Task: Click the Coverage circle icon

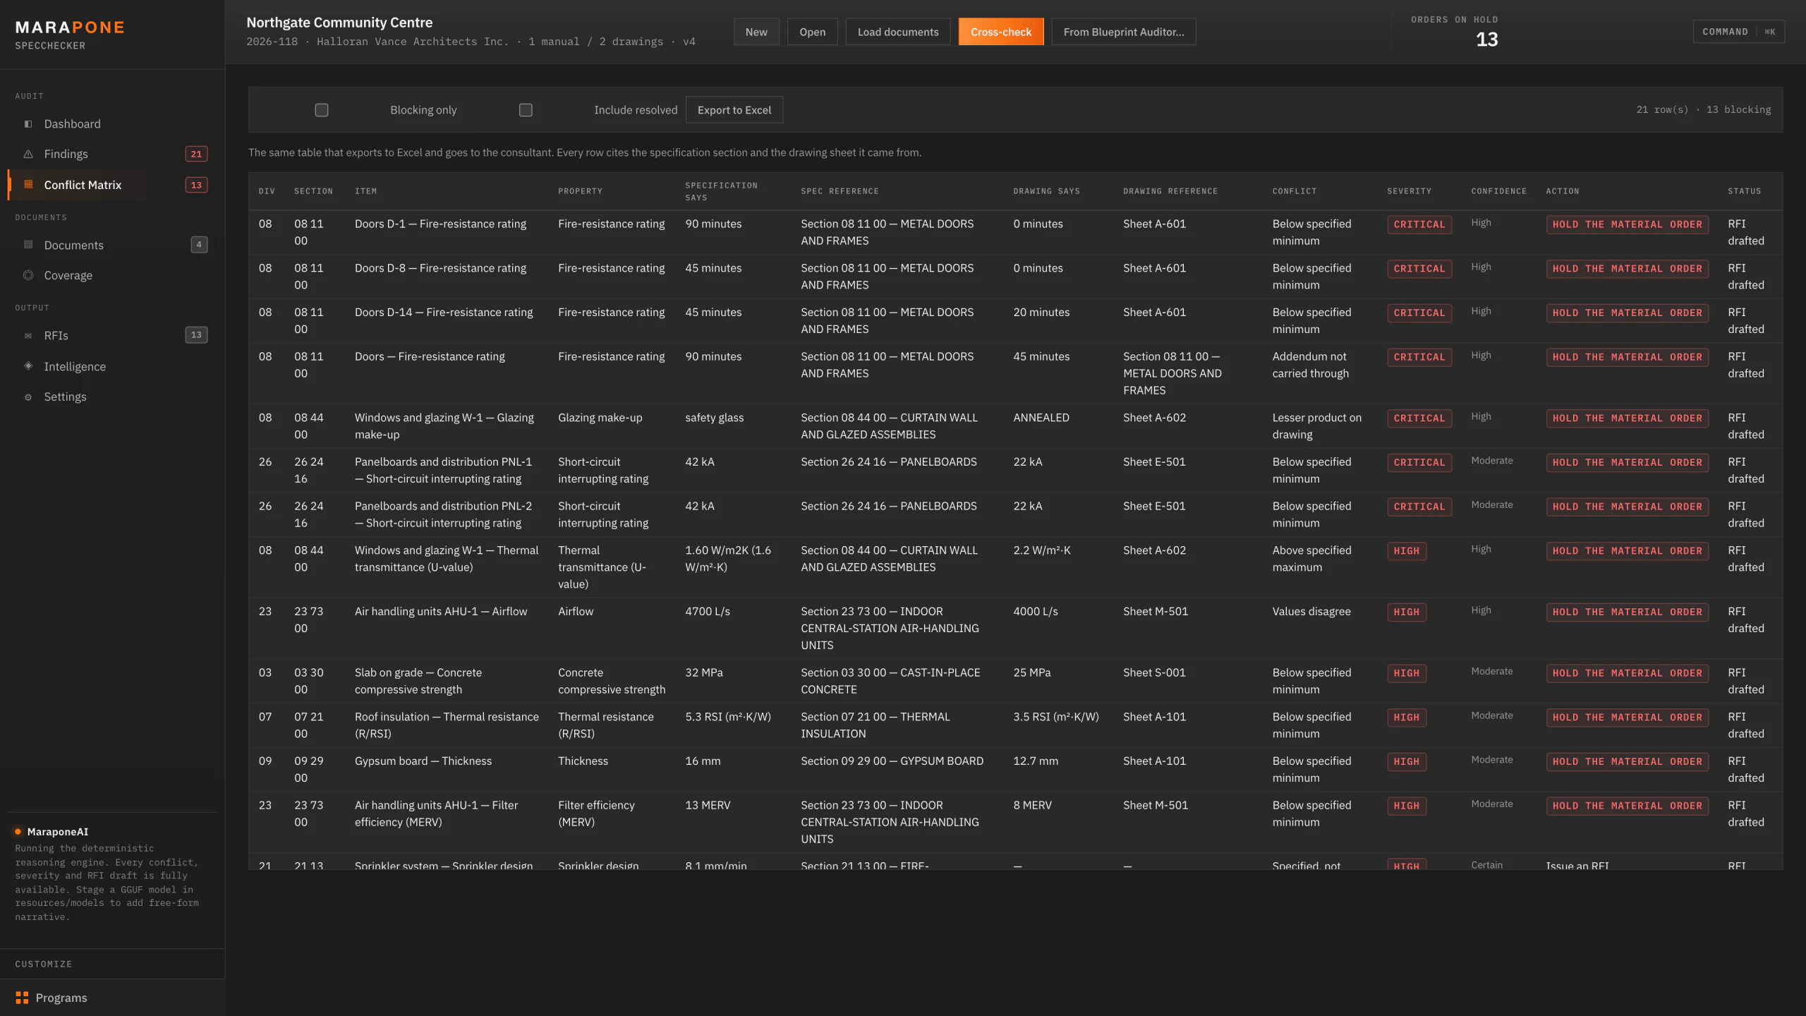Action: [x=28, y=275]
